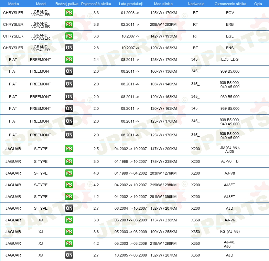Click the petrol fuel icon for Grand Voyager 3.3
This screenshot has width=269, height=261.
click(69, 13)
